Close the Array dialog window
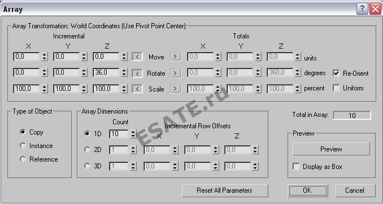 (x=376, y=9)
